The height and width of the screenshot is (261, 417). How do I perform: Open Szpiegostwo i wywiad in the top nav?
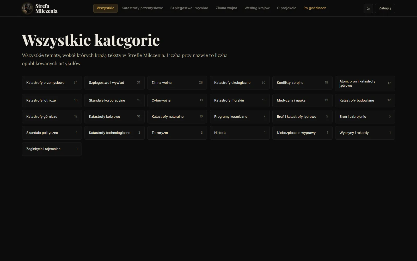pyautogui.click(x=189, y=8)
